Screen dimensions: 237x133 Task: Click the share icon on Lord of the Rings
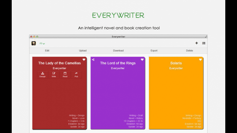click(x=93, y=60)
